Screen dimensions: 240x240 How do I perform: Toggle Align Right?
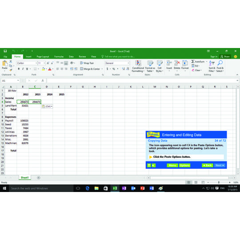(x=66, y=69)
